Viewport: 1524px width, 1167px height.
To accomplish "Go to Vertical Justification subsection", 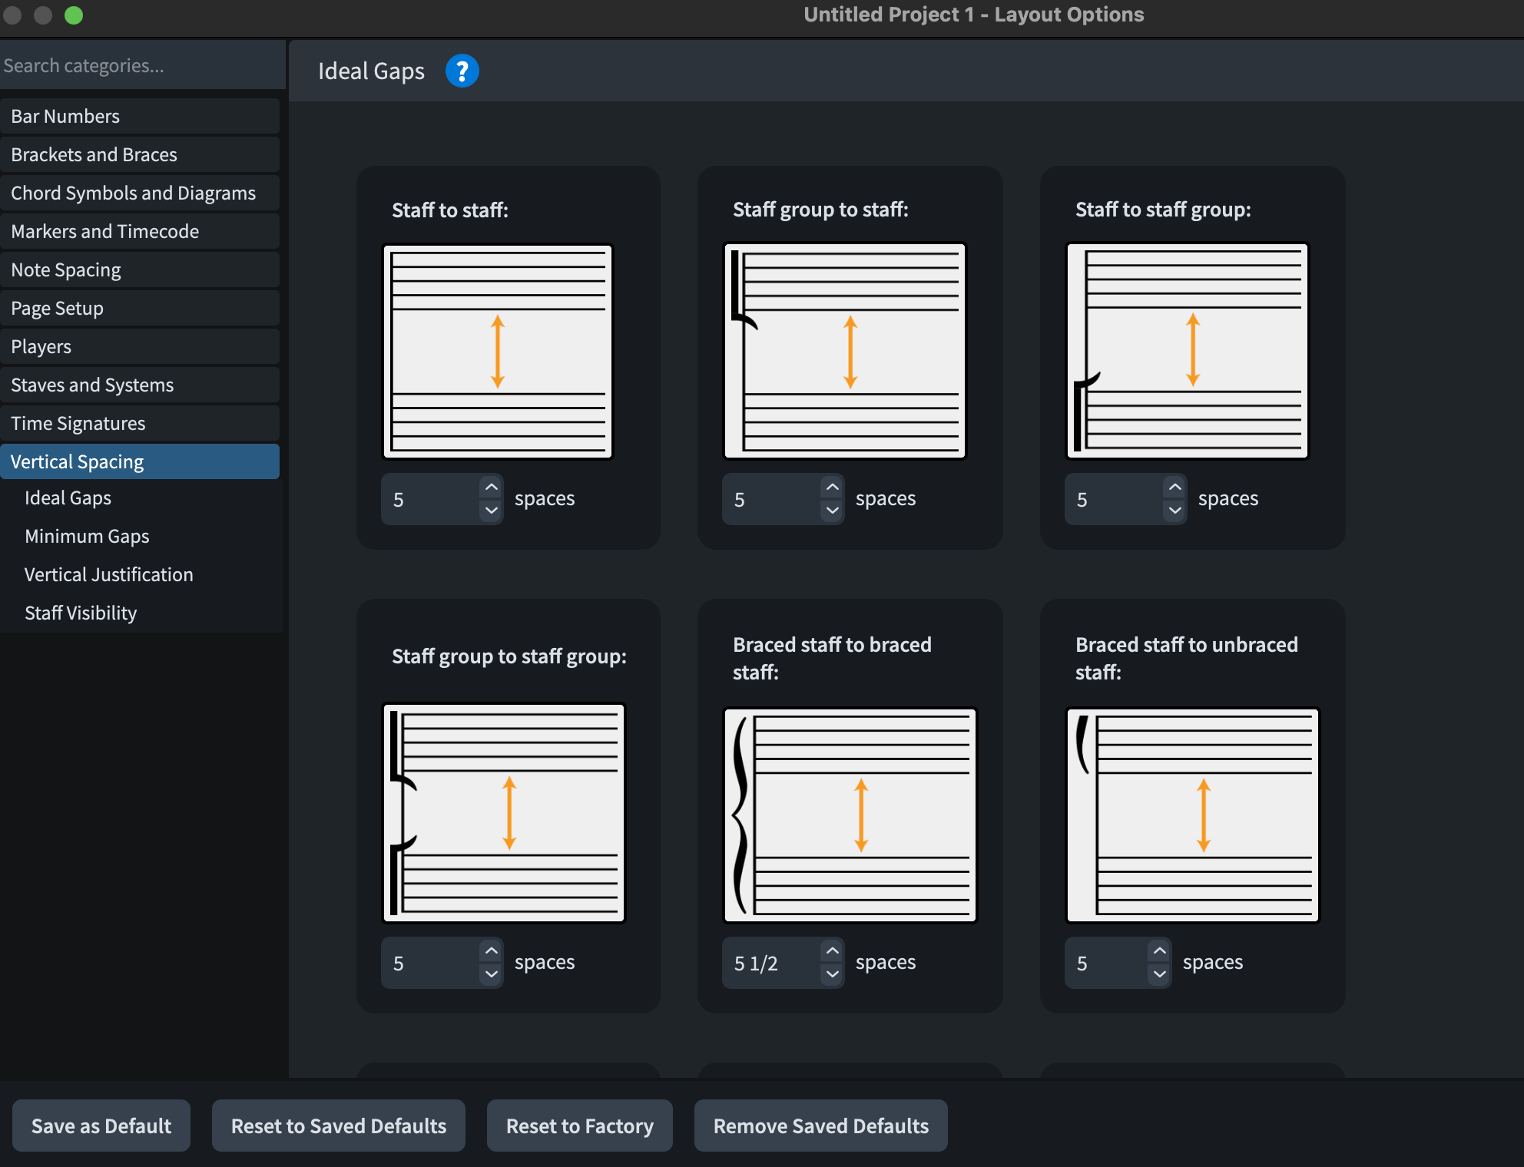I will tap(109, 575).
